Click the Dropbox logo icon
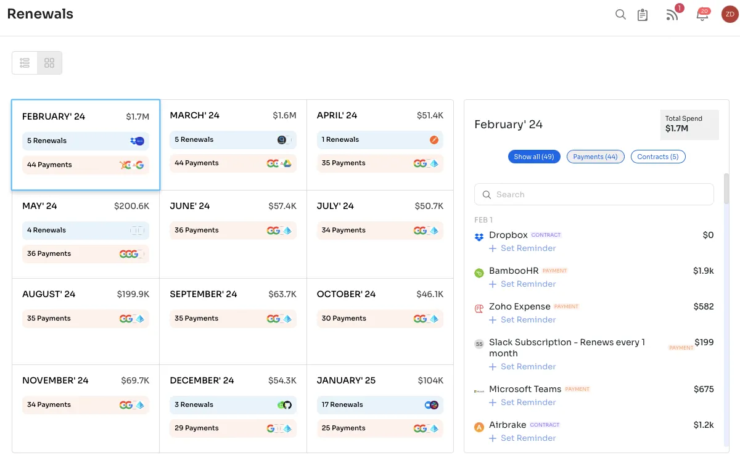Image resolution: width=740 pixels, height=463 pixels. (479, 237)
